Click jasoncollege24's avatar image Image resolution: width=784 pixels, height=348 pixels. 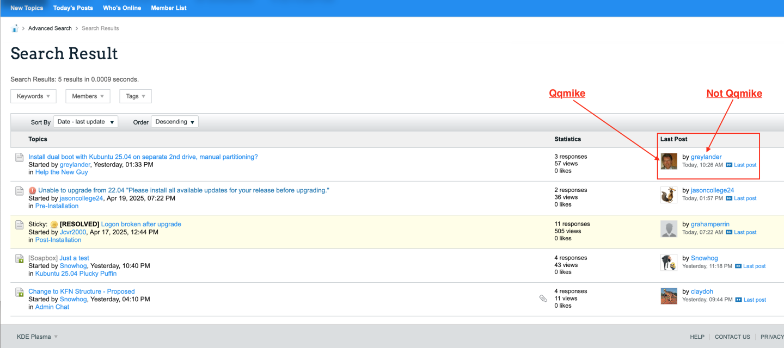click(669, 195)
